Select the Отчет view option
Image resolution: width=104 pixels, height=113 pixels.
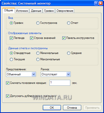(x=68, y=23)
